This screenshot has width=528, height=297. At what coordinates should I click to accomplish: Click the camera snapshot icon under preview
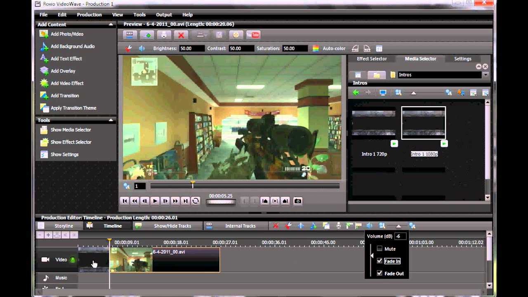coord(297,201)
